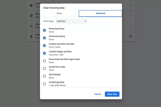161x107 pixels.
Task: Uncheck the Browsing history checkbox
Action: pos(45,30)
